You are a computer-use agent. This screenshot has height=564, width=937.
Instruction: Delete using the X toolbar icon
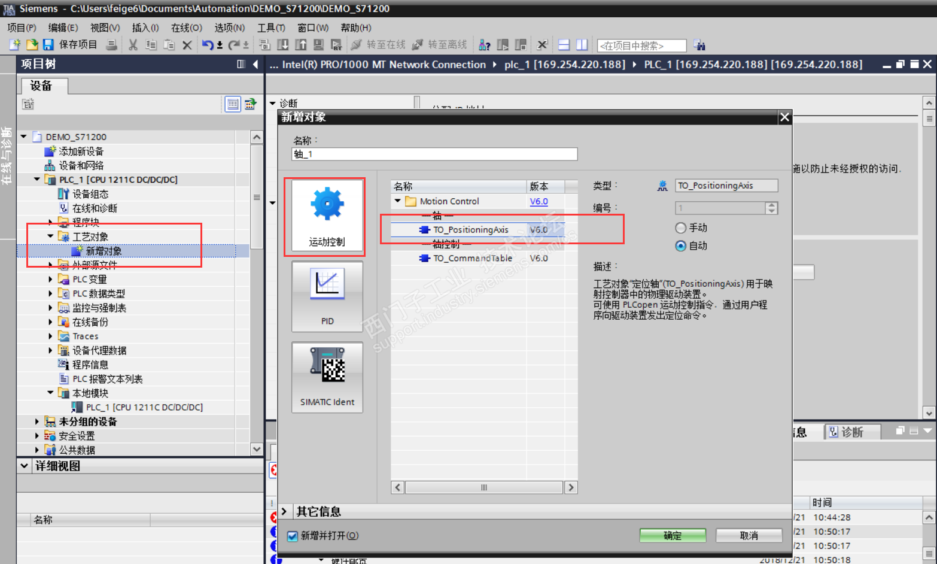click(187, 45)
